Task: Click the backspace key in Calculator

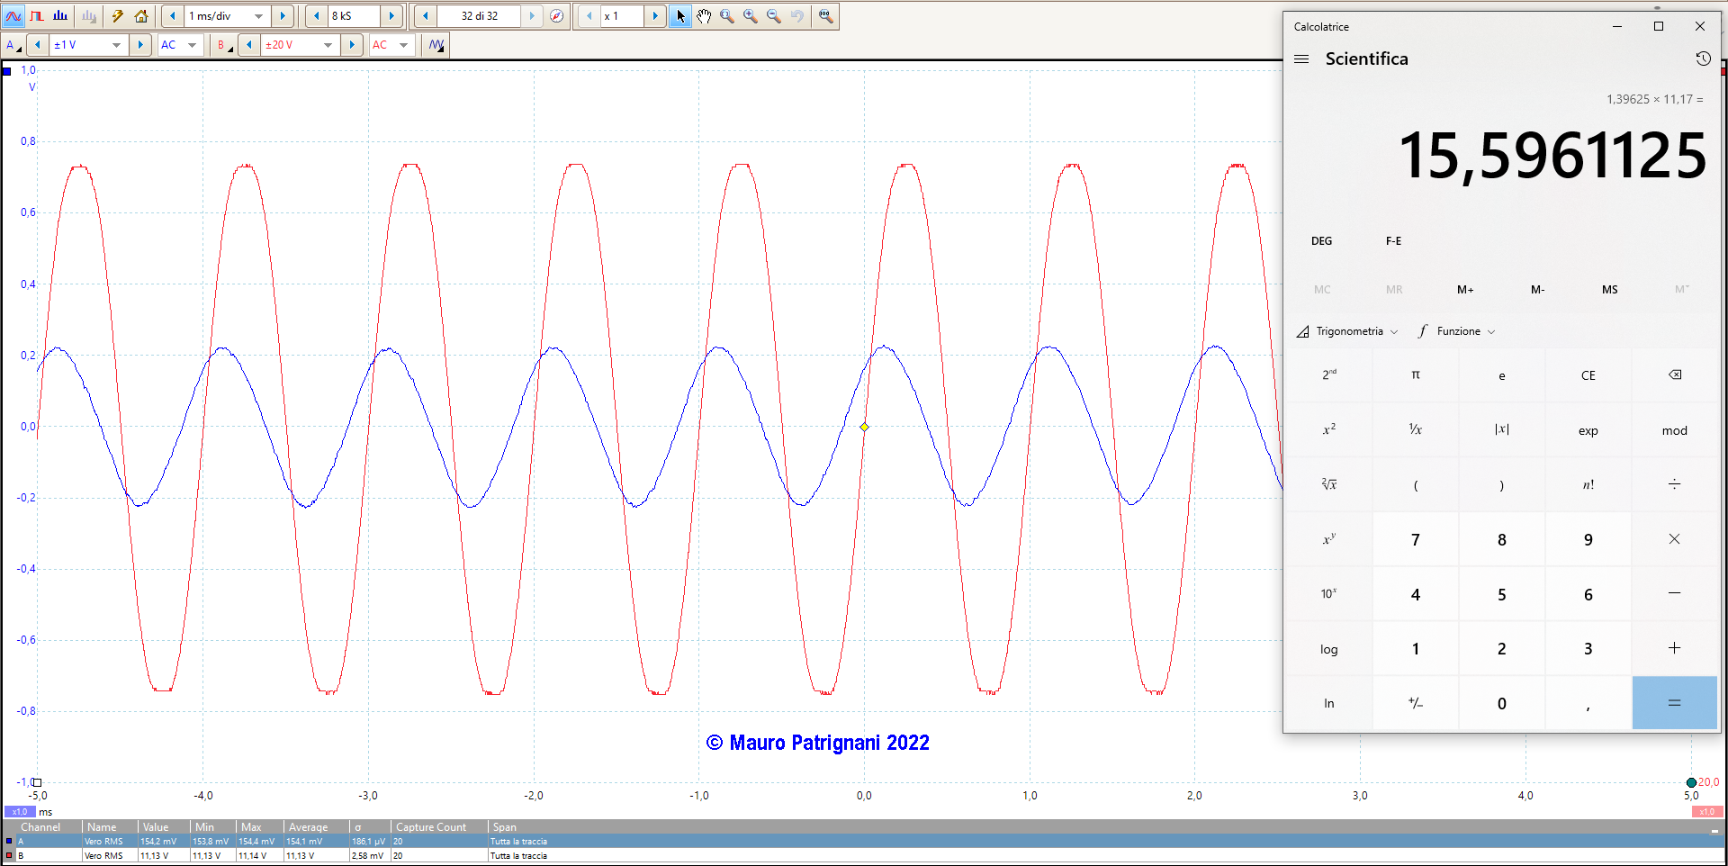Action: coord(1674,375)
